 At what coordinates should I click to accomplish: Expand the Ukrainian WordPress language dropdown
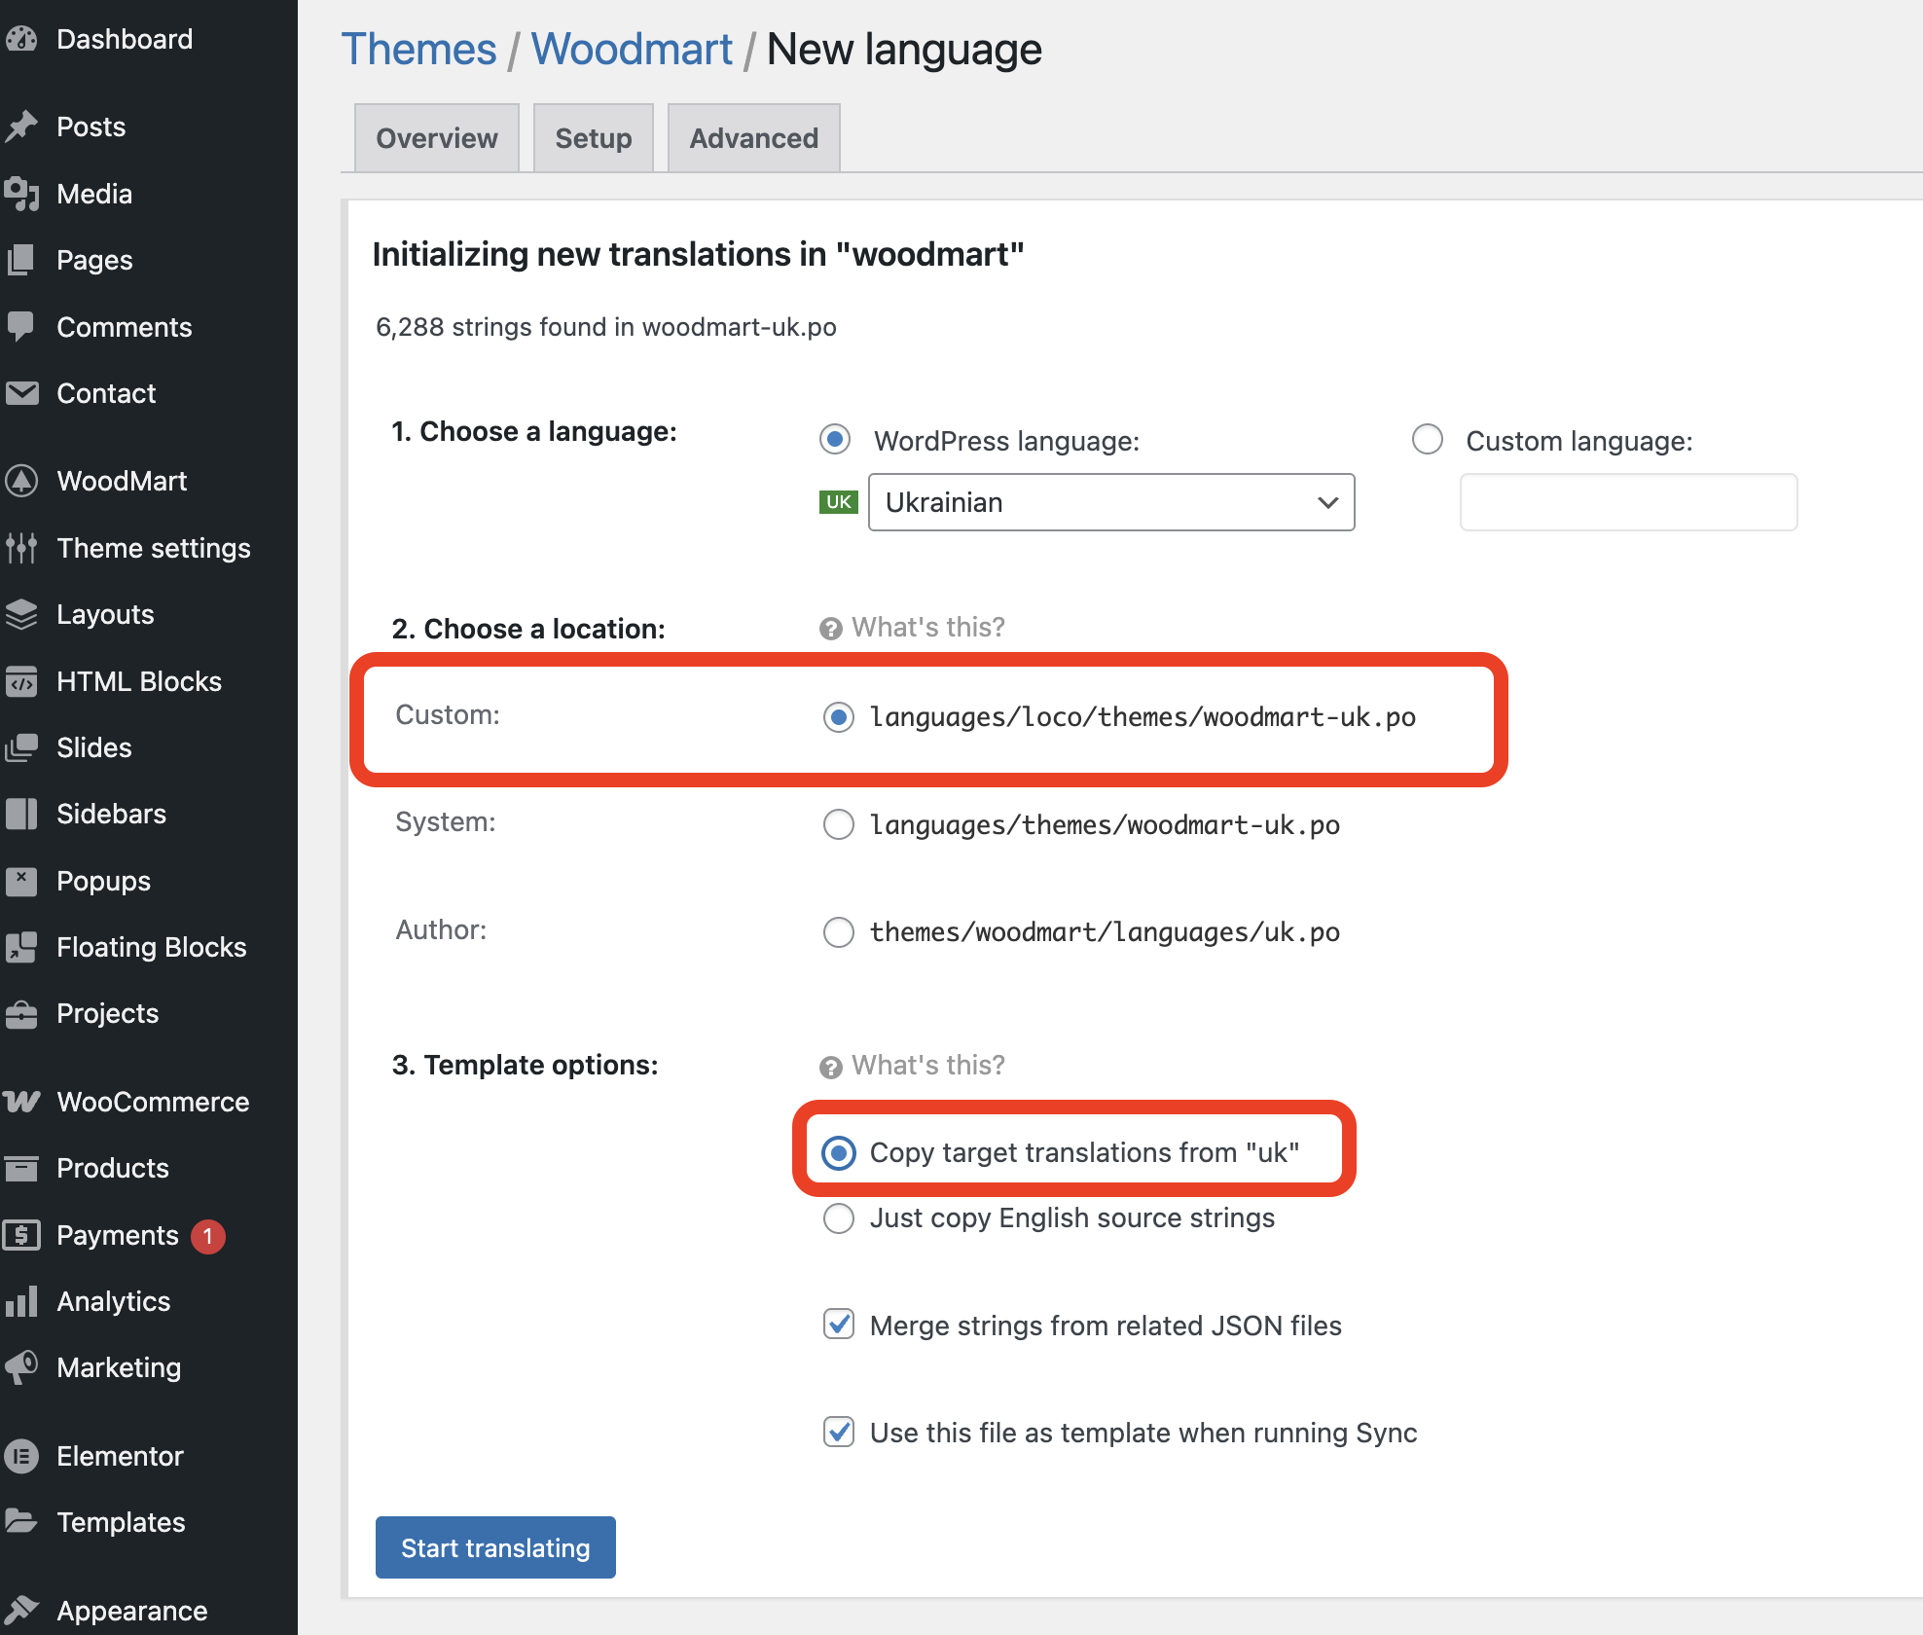tap(1110, 502)
